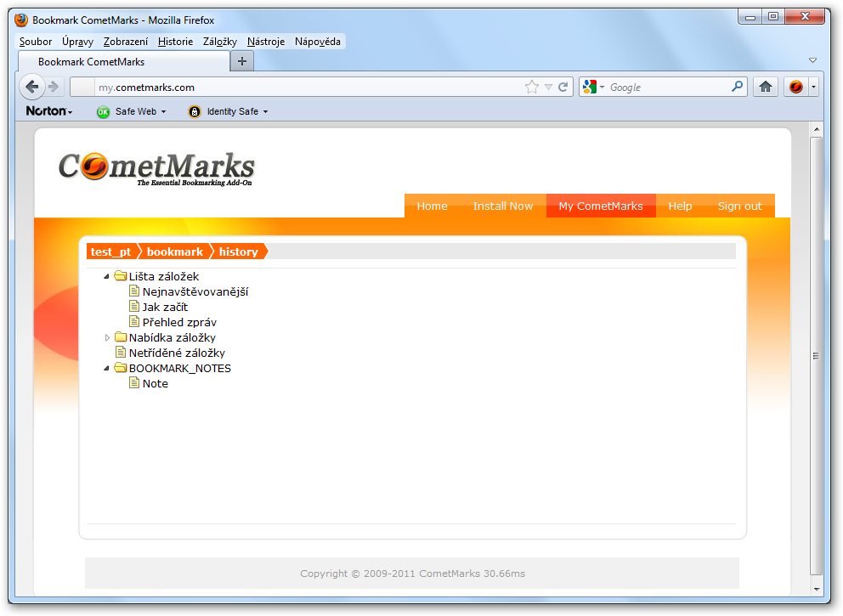Sign out of CometMarks
The image size is (843, 616).
click(x=740, y=206)
